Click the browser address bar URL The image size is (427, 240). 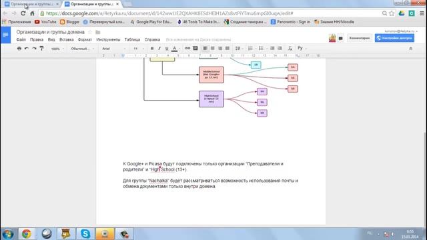pyautogui.click(x=169, y=13)
